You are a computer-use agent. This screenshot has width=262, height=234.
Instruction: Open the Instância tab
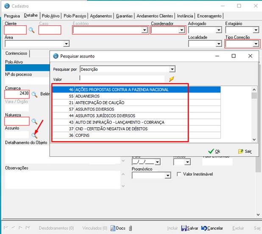[185, 16]
